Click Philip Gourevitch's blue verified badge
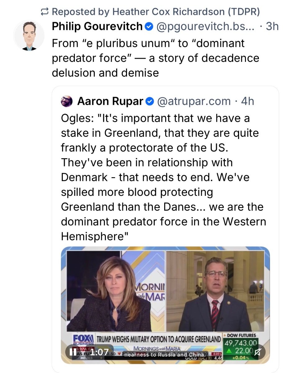The height and width of the screenshot is (373, 290). tap(149, 27)
